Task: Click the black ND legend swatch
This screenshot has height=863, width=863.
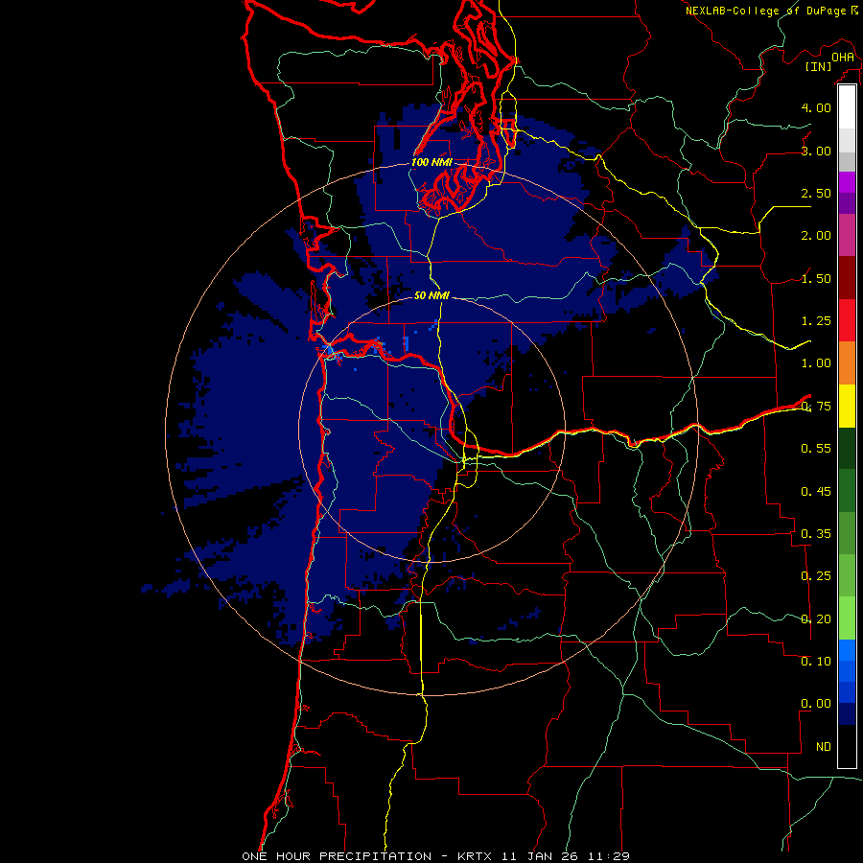Action: tap(847, 746)
